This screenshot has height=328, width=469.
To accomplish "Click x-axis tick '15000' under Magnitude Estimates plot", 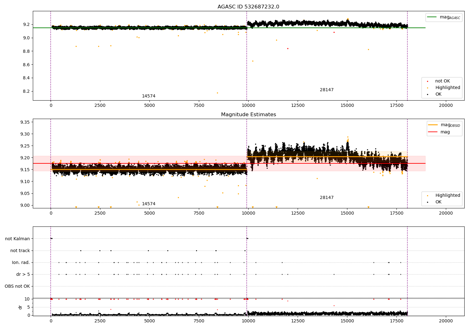I will 347,213.
